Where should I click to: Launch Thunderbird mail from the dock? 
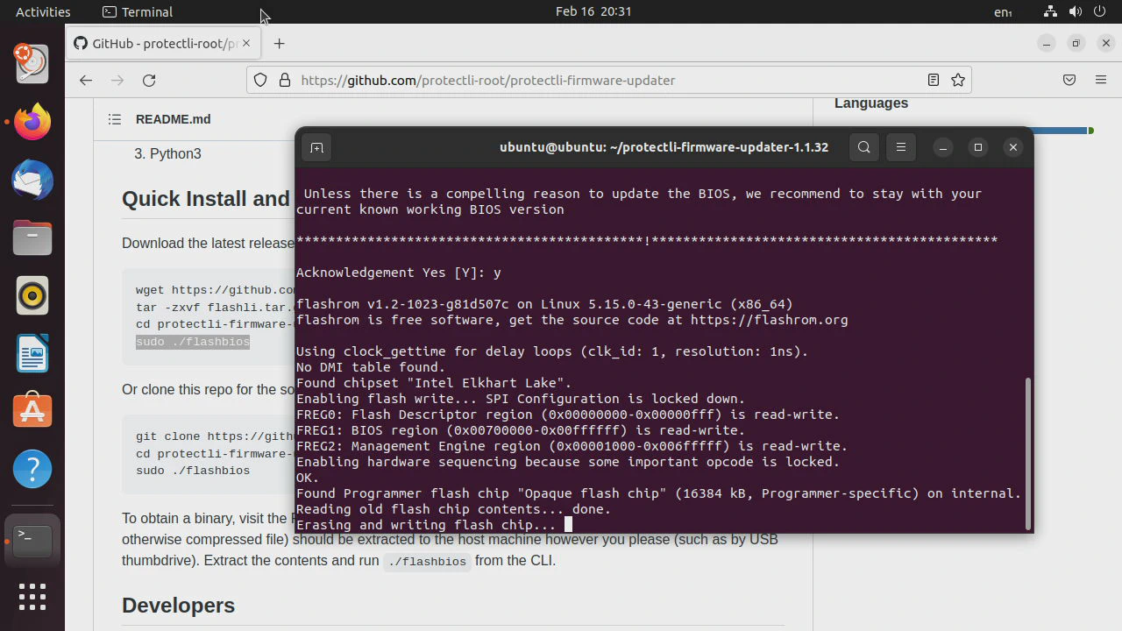pyautogui.click(x=32, y=180)
